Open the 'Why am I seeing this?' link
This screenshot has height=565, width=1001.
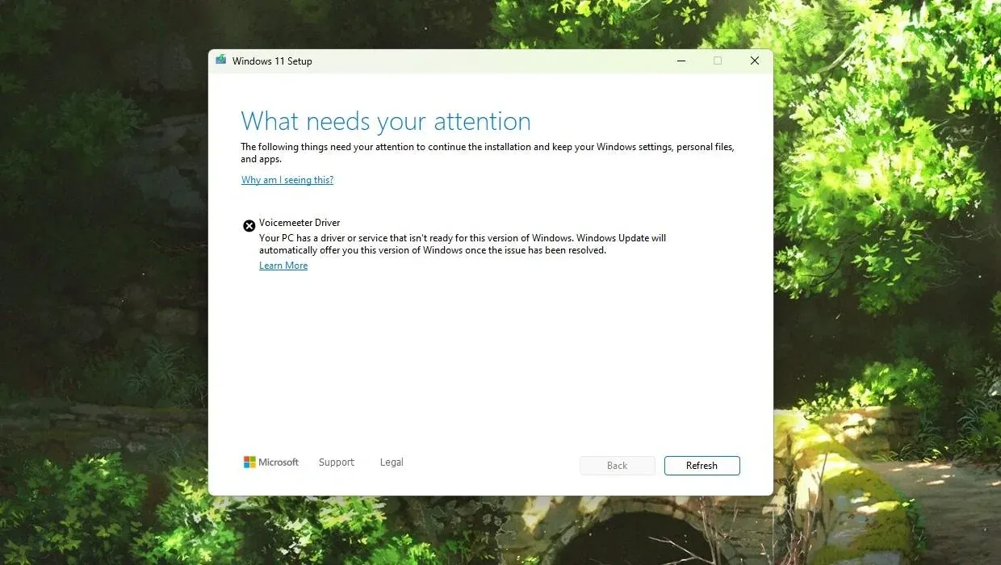pos(287,180)
